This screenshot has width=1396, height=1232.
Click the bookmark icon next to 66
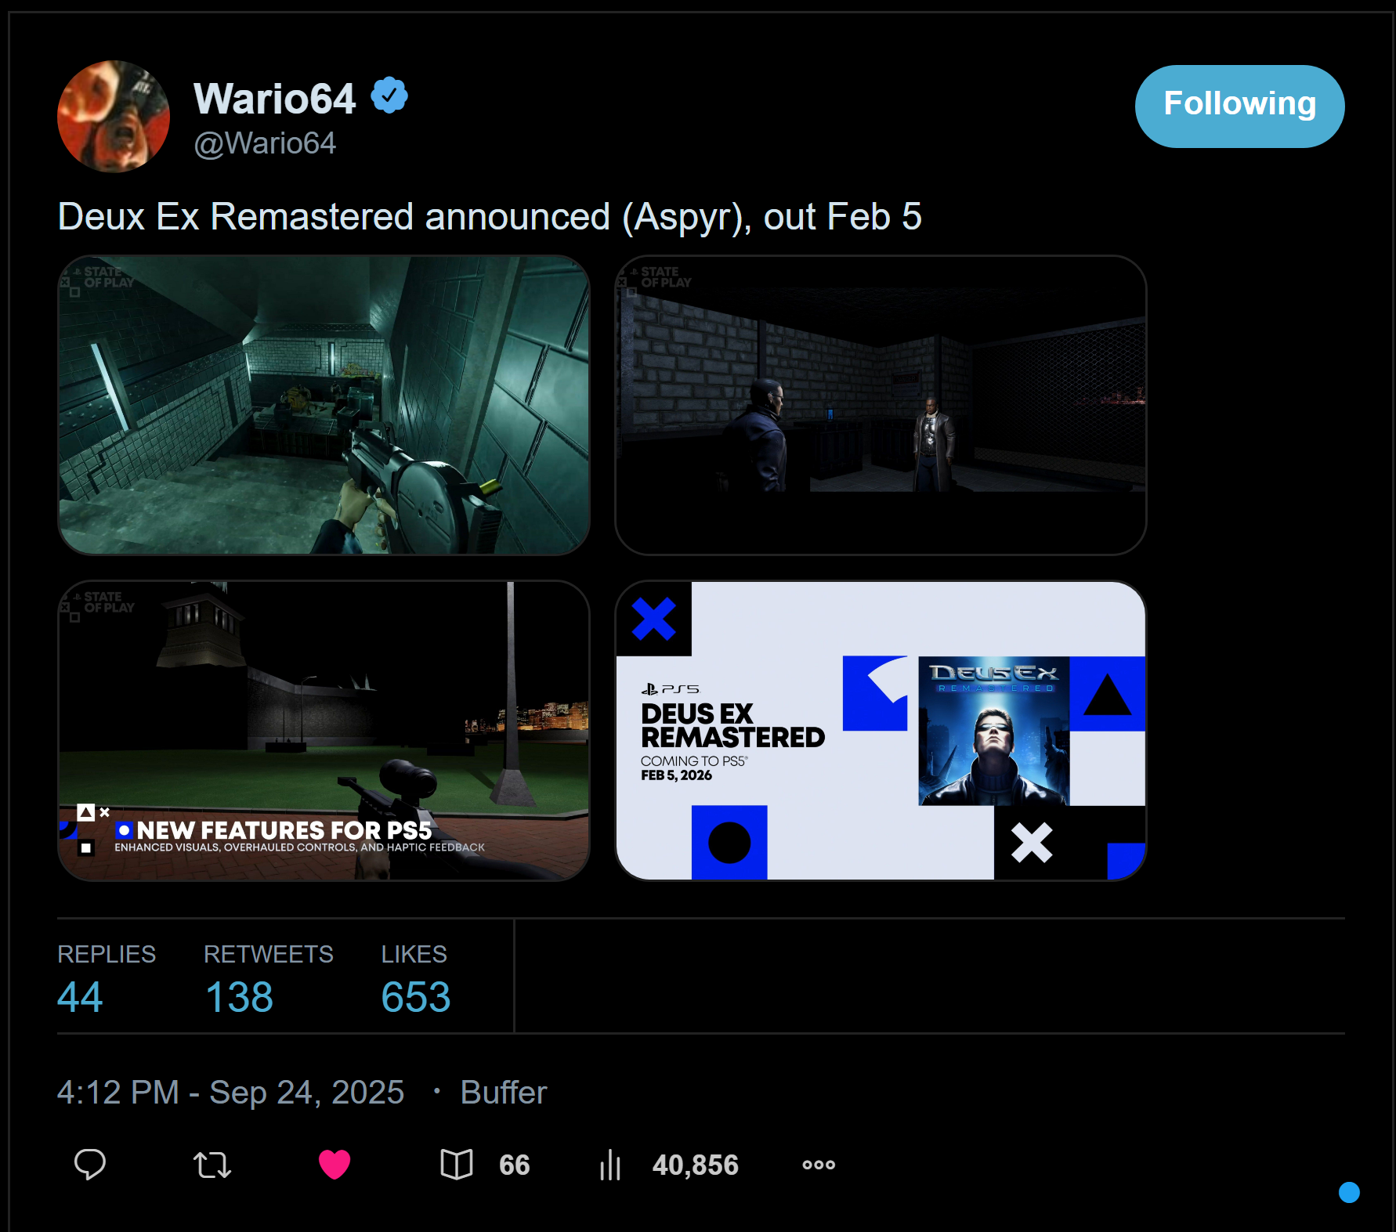click(457, 1165)
